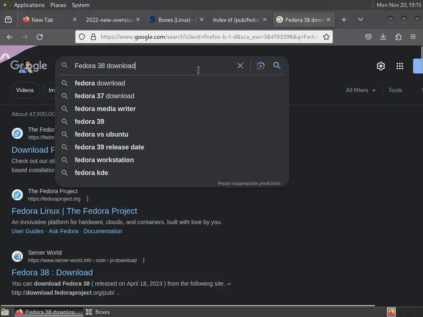Viewport: 423px width, 317px height.
Task: Open the Firefox downloads panel
Action: (383, 37)
